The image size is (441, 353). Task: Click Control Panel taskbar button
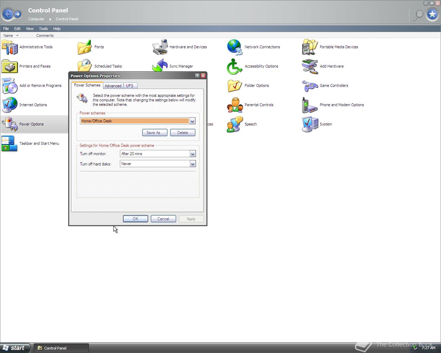(61, 348)
